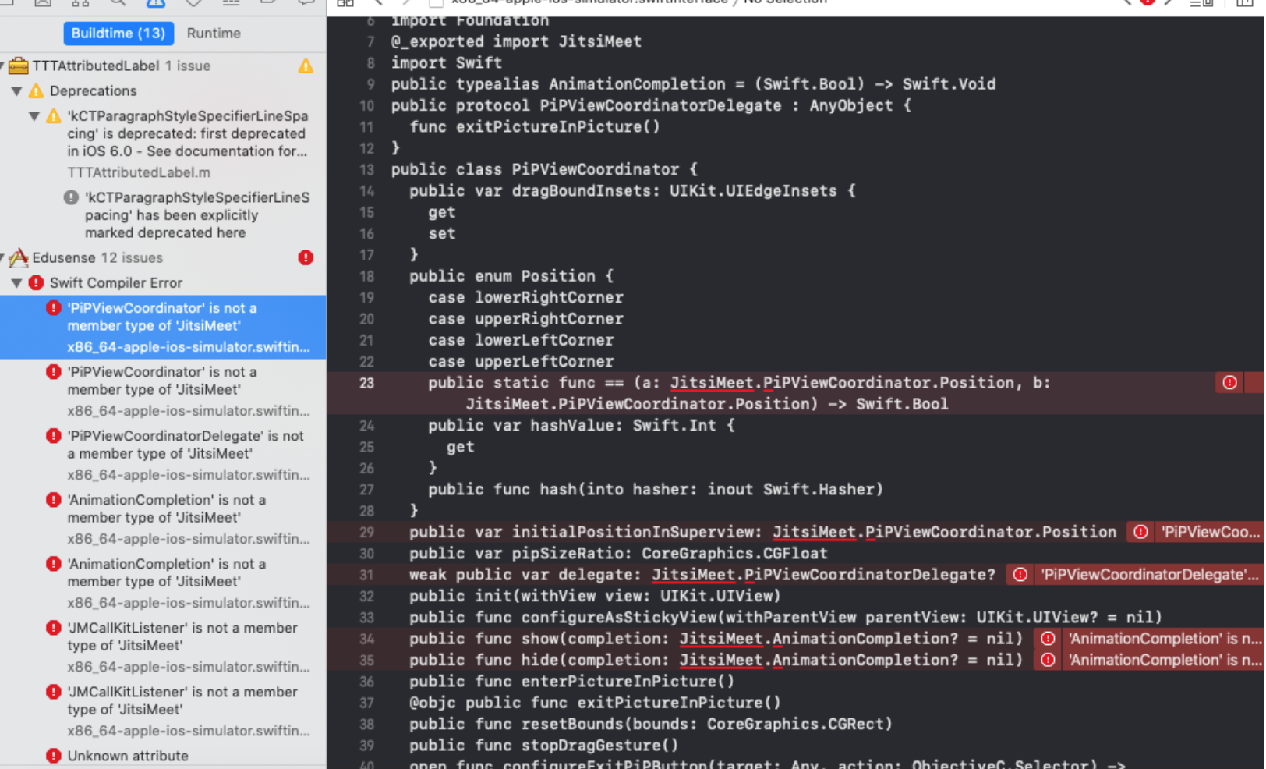
Task: Select the Edusense 12 issues row
Action: 163,257
